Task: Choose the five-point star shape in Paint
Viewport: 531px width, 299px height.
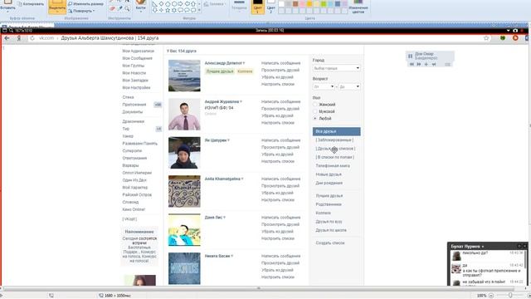Action: pyautogui.click(x=168, y=10)
